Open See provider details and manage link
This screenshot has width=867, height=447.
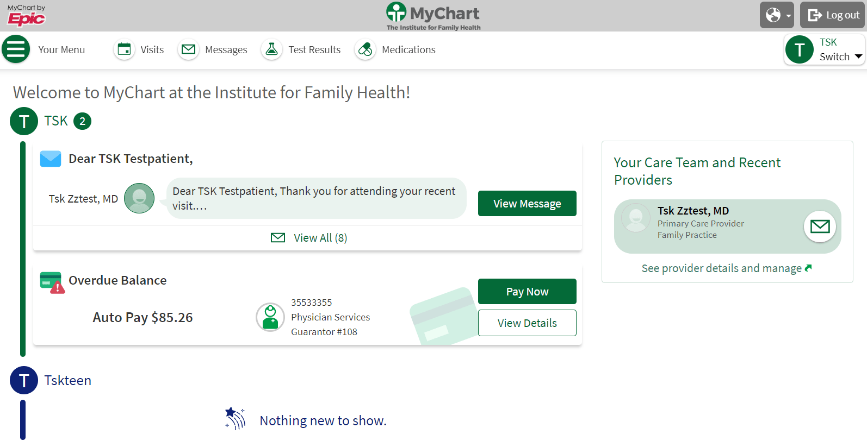[x=726, y=268]
